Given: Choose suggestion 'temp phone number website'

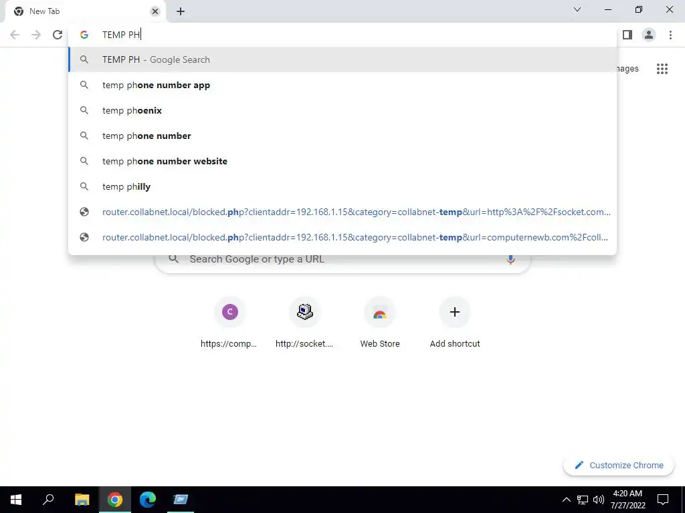Looking at the screenshot, I should (342, 161).
